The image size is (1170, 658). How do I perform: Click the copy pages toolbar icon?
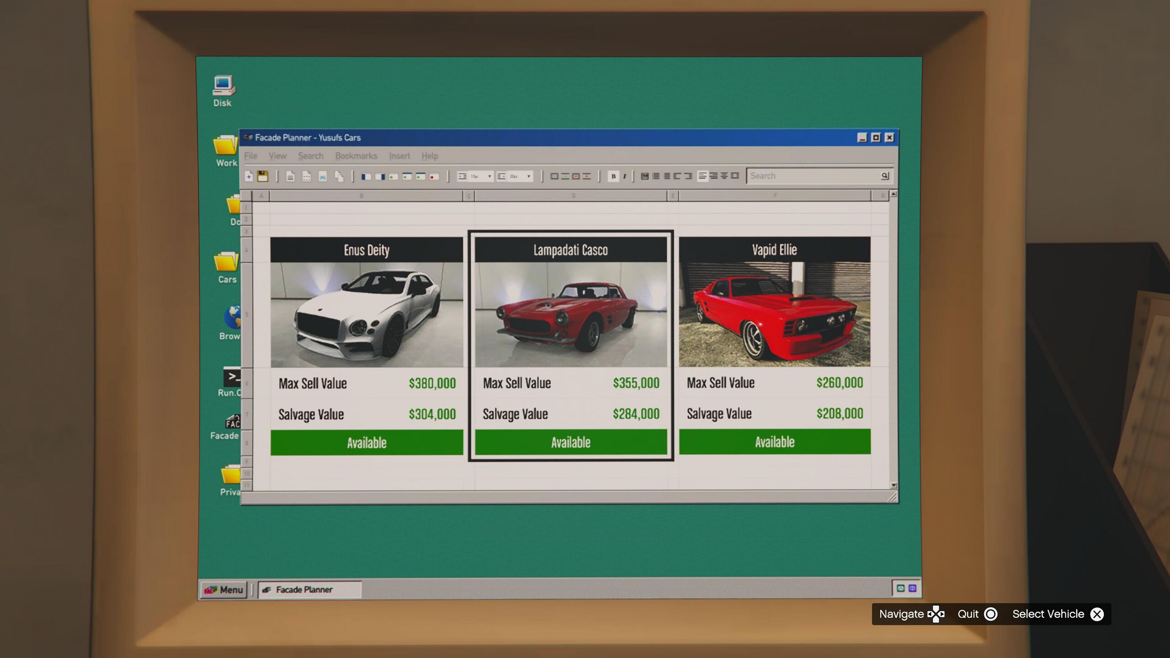[x=339, y=176]
